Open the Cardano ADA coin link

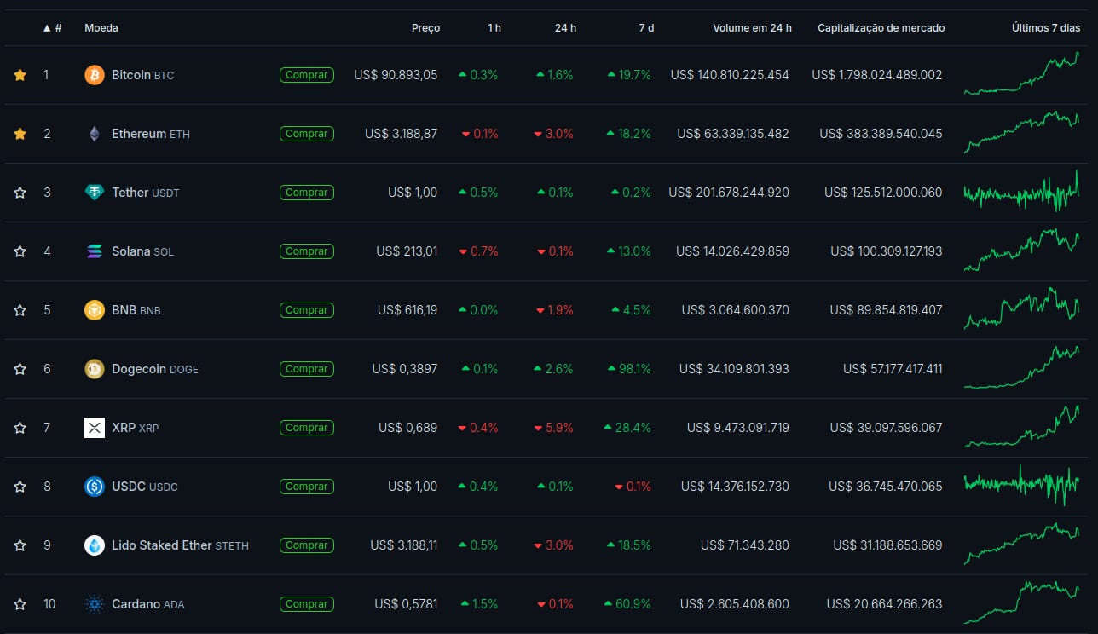click(147, 604)
